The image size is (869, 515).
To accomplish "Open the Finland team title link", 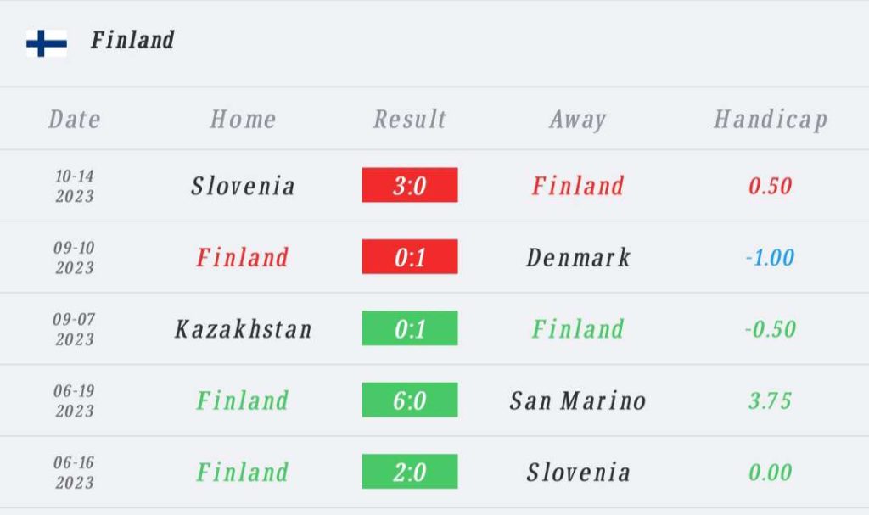I will [132, 40].
